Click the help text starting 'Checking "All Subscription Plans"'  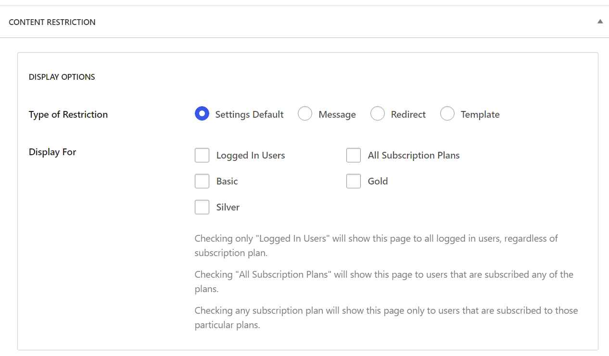click(384, 282)
